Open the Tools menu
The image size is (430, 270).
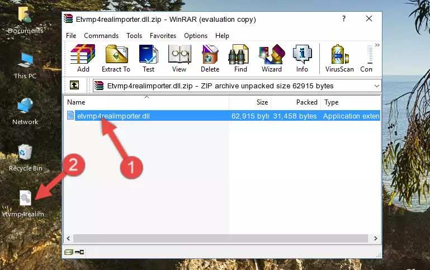pyautogui.click(x=134, y=36)
